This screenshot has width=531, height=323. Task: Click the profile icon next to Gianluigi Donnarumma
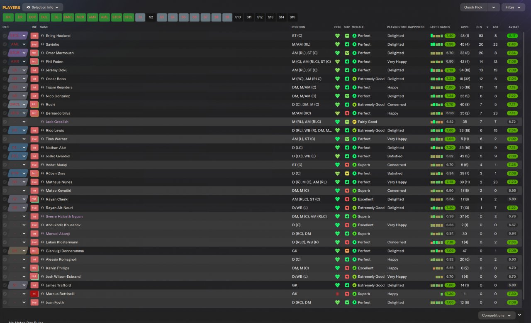coord(42,251)
